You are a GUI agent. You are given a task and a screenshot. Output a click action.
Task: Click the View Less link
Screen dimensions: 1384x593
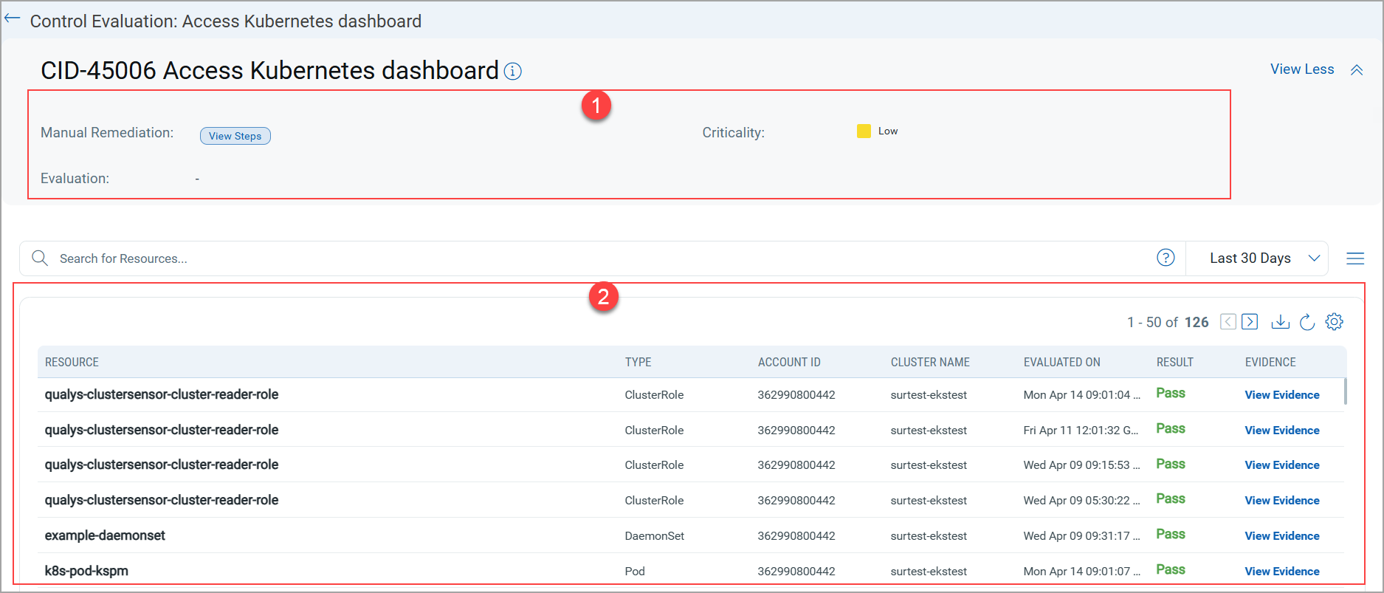(x=1302, y=69)
